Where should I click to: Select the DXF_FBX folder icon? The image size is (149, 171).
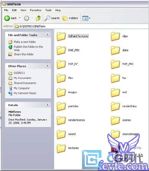coord(115,64)
